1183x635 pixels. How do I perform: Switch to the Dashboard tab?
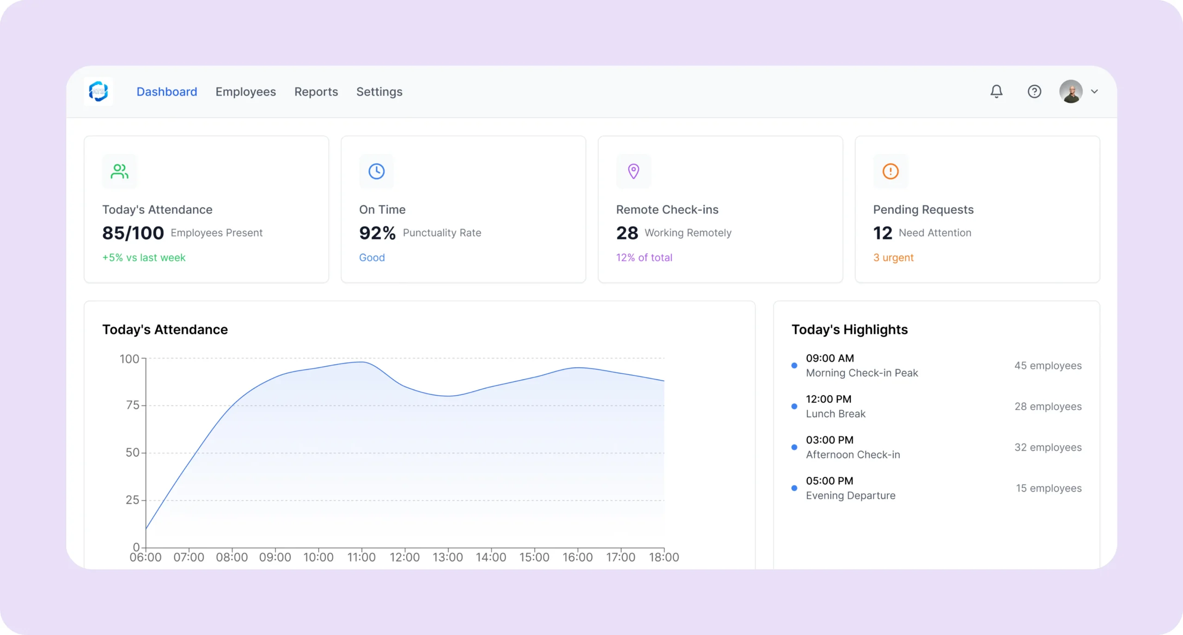pyautogui.click(x=166, y=91)
